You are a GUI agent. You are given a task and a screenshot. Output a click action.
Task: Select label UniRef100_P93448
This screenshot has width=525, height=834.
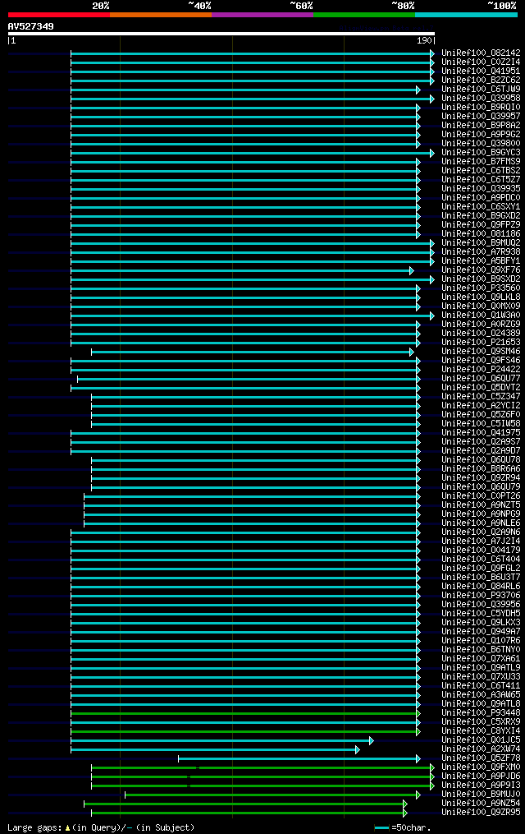pyautogui.click(x=481, y=712)
